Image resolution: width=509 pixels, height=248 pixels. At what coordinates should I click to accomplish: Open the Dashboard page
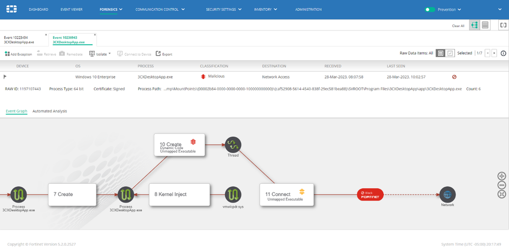click(38, 9)
